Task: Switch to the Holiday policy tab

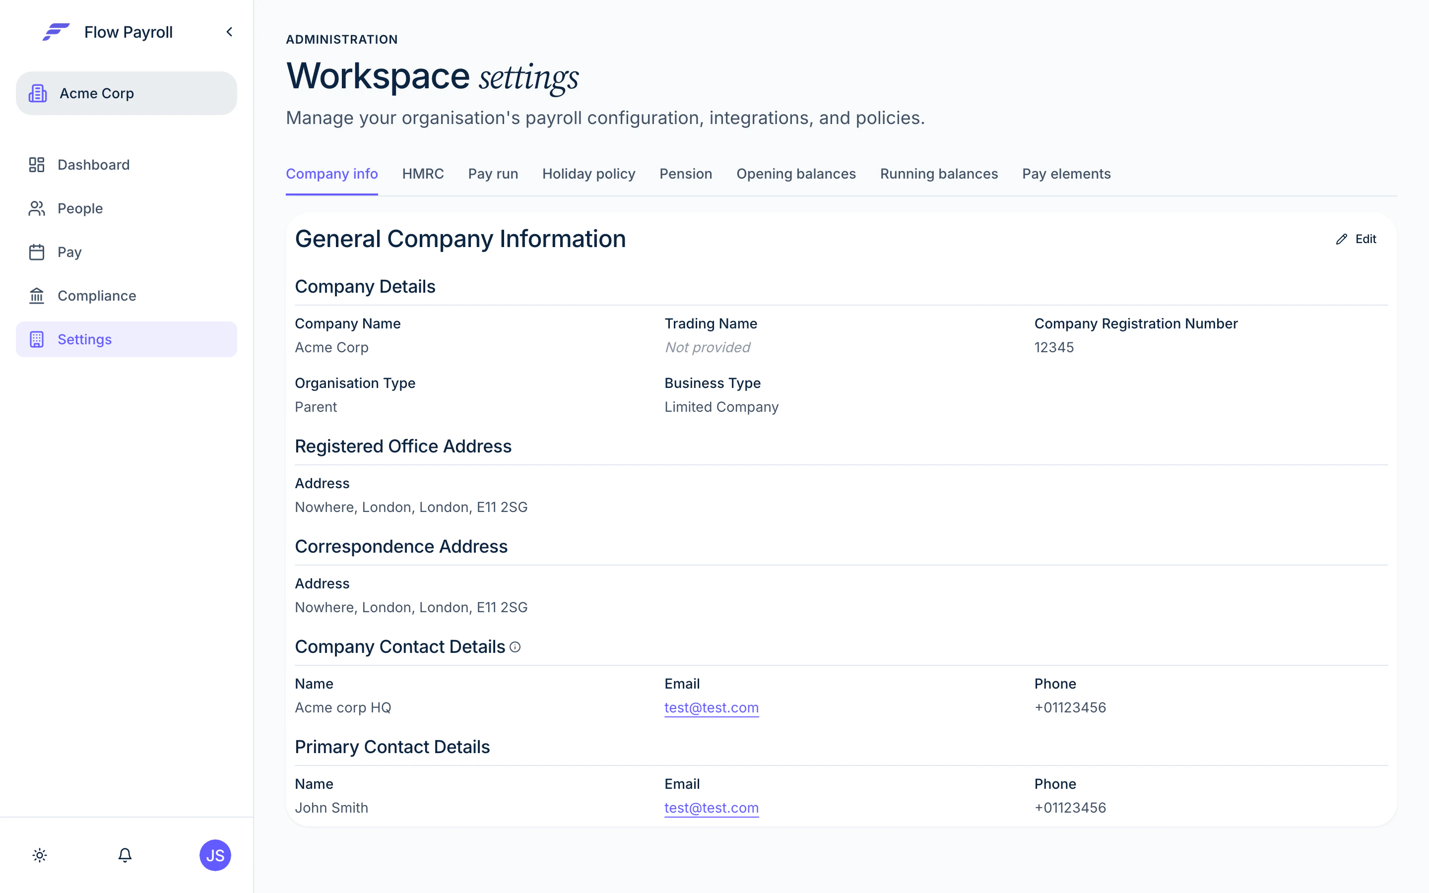Action: [x=589, y=174]
